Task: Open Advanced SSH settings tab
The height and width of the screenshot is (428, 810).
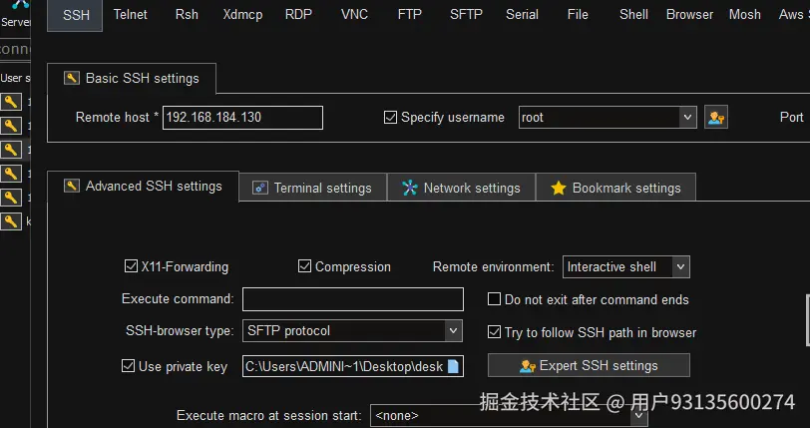Action: [x=143, y=187]
